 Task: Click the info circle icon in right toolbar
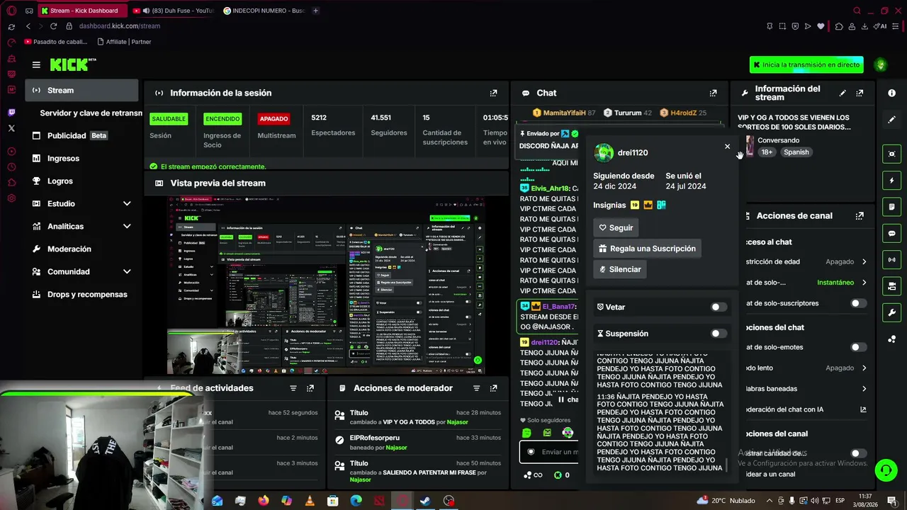[x=891, y=93]
